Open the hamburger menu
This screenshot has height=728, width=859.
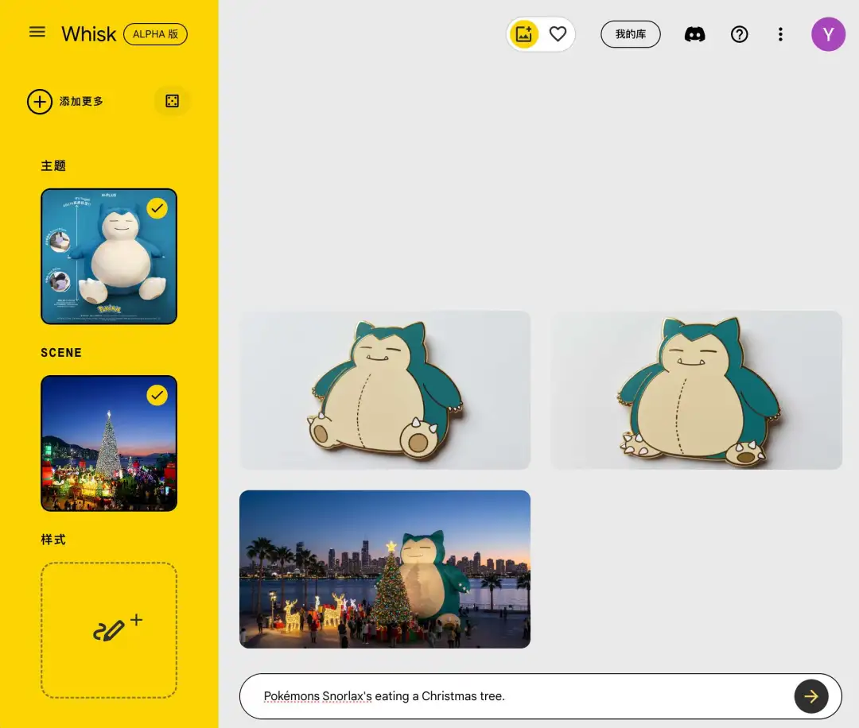click(x=37, y=33)
